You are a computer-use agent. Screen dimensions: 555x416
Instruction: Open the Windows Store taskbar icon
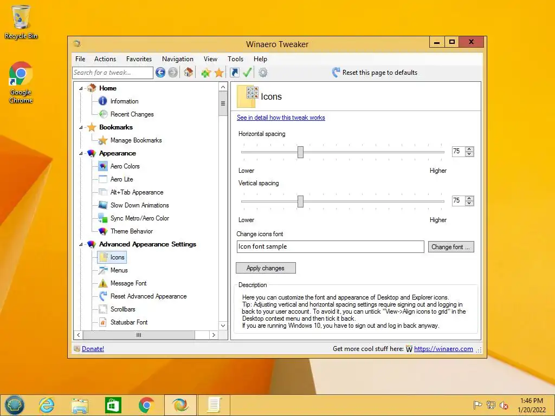(113, 405)
